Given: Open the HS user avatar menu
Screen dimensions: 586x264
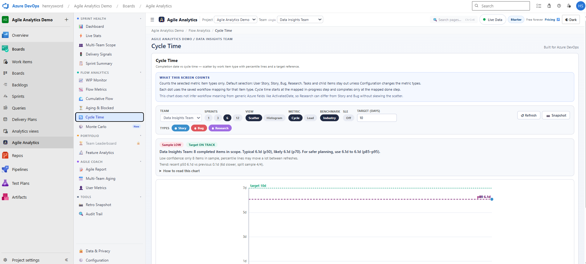Looking at the screenshot, I should click(580, 6).
